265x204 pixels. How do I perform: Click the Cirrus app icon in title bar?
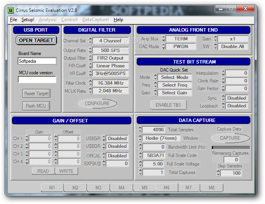[x=10, y=10]
